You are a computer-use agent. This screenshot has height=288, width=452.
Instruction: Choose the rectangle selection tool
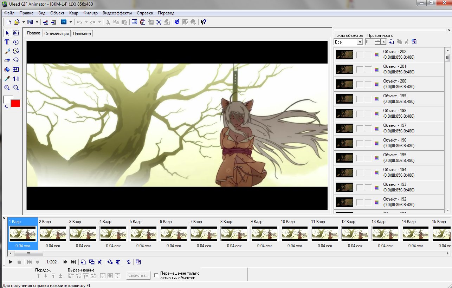coord(16,33)
